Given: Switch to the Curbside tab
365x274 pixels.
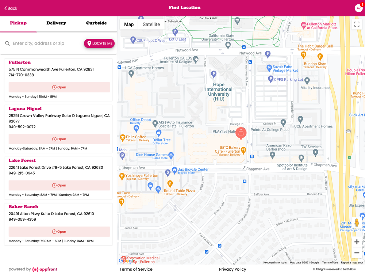Looking at the screenshot, I should click(96, 23).
